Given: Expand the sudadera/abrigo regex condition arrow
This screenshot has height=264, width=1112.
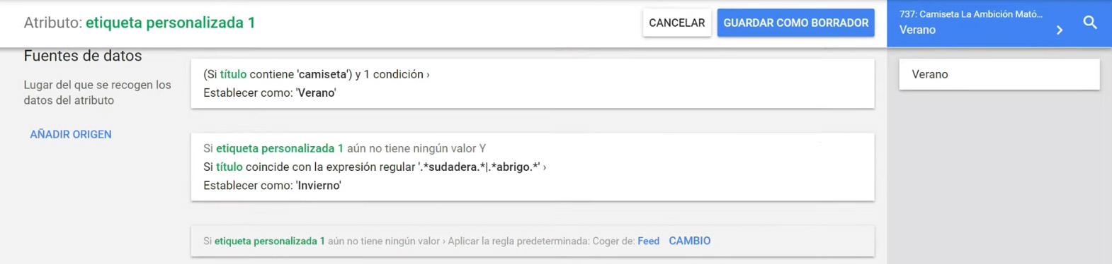Looking at the screenshot, I should click(544, 167).
